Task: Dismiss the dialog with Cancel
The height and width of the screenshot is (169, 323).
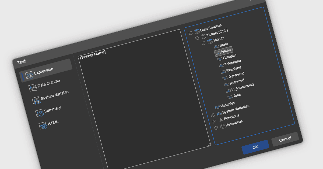Action: 285,139
